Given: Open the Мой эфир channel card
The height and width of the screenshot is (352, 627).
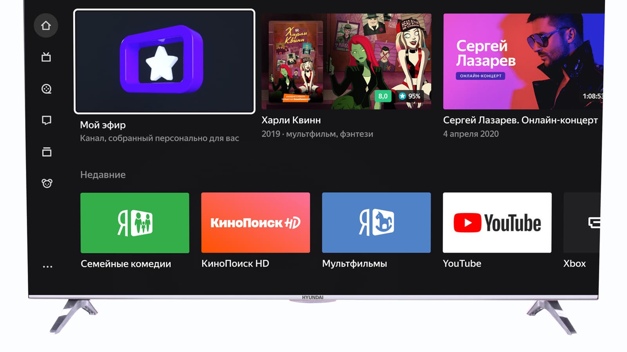Looking at the screenshot, I should tap(164, 61).
